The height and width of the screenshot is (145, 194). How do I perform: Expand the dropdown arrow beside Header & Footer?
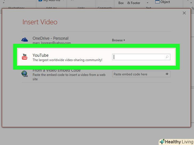[147, 3]
